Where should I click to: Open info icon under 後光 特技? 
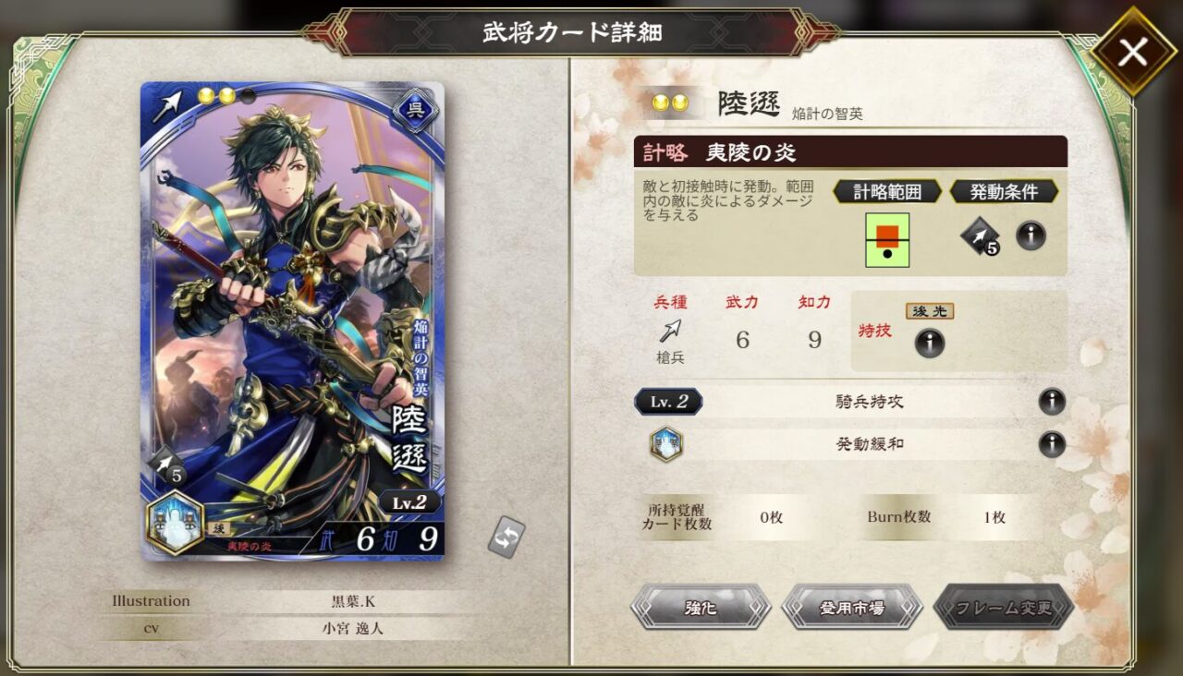[929, 343]
